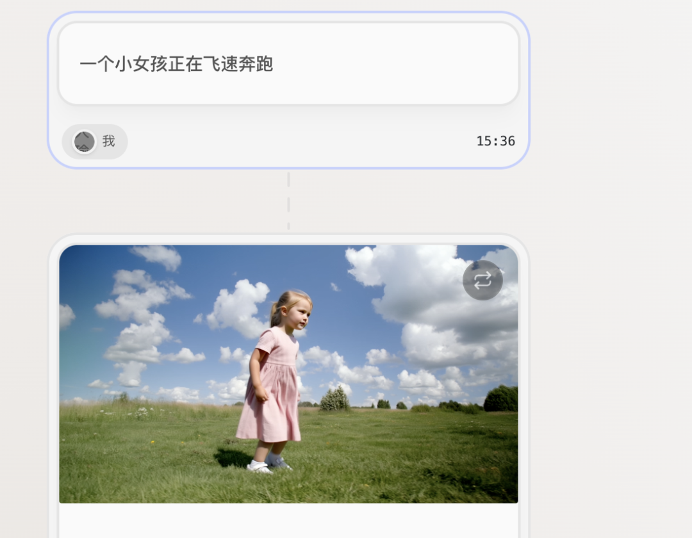Click the user avatar chip labeled 我
The image size is (692, 538).
point(95,142)
